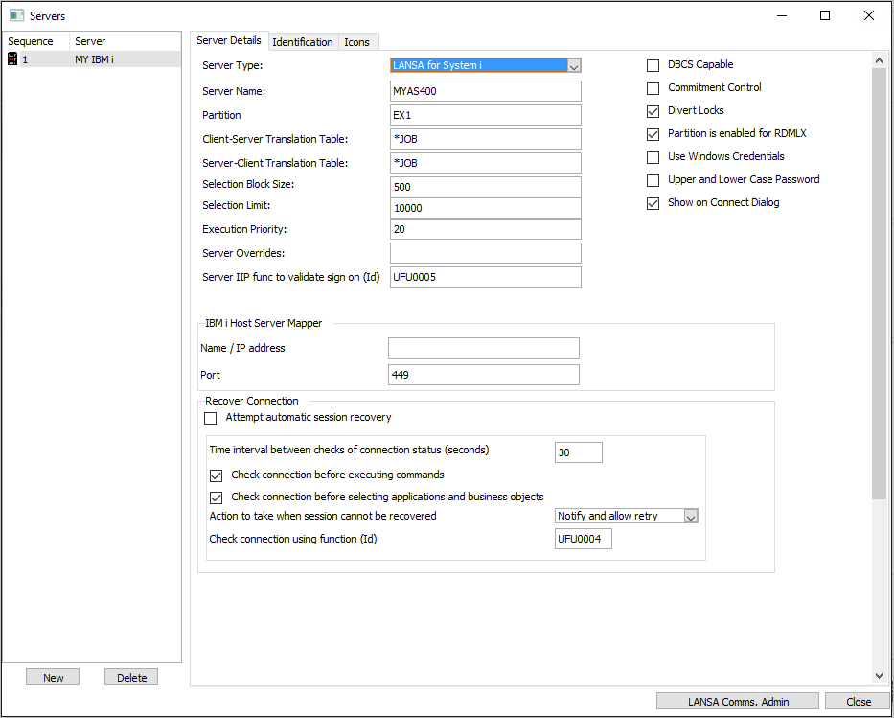This screenshot has height=718, width=894.
Task: Click the scrollbar down arrow
Action: (879, 676)
